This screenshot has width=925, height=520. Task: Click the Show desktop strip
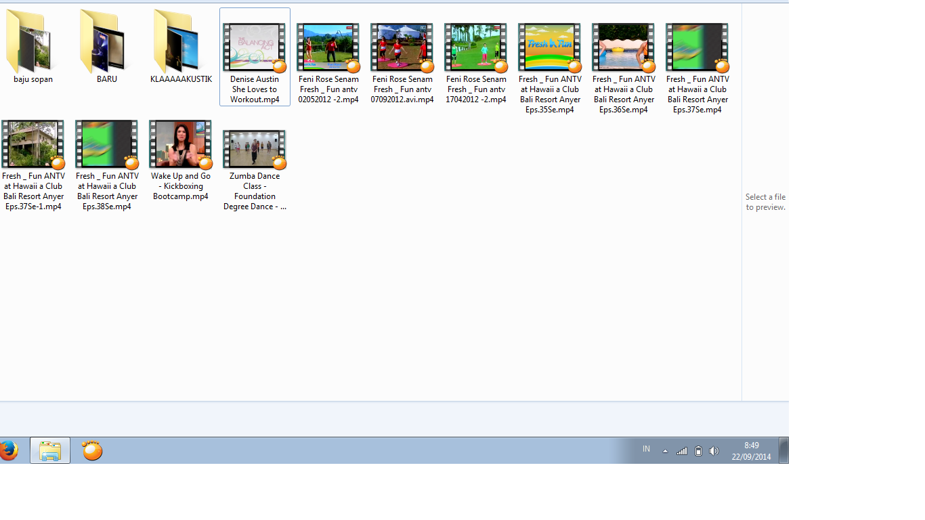tap(783, 450)
